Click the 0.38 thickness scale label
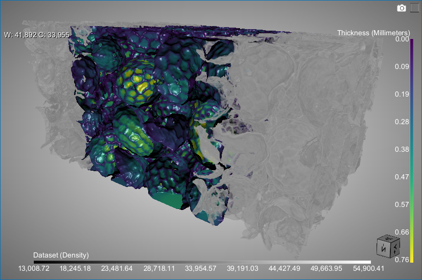 [x=402, y=149]
